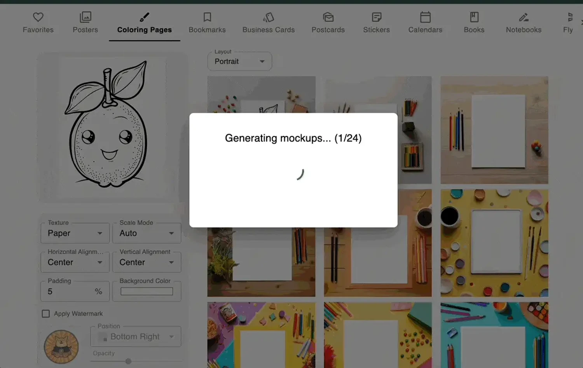Click the Stickers icon
583x368 pixels.
[376, 17]
